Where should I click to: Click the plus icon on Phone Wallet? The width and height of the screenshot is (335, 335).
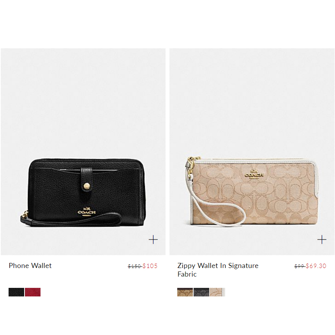[153, 240]
